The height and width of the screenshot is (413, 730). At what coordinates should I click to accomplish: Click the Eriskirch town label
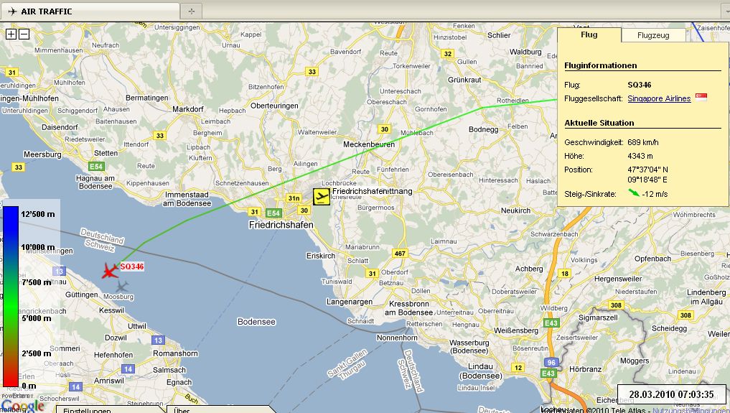click(321, 256)
